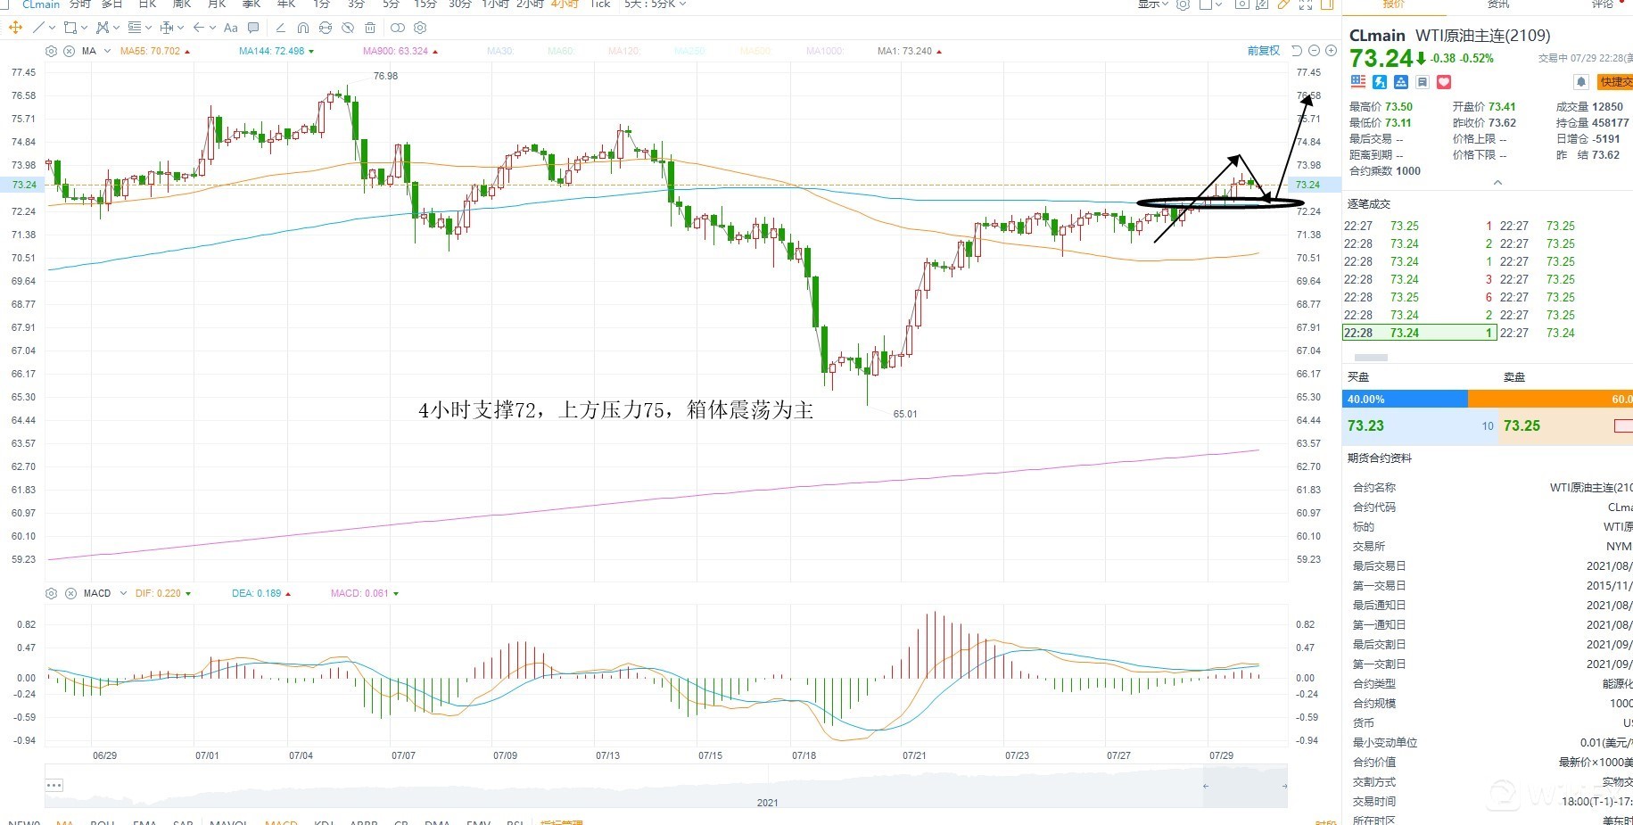Open the 显示 display dropdown
The height and width of the screenshot is (825, 1633).
pos(1152,4)
